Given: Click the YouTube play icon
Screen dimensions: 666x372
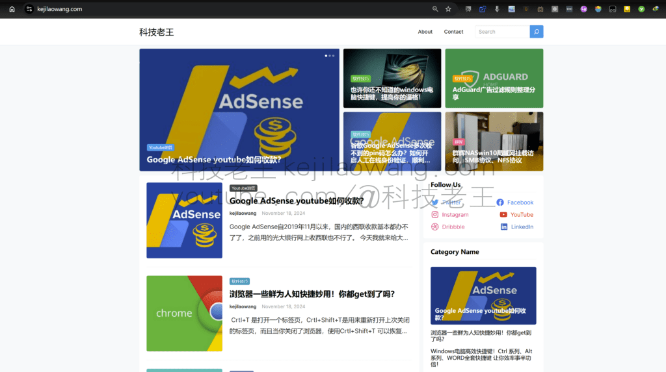Looking at the screenshot, I should tap(503, 215).
